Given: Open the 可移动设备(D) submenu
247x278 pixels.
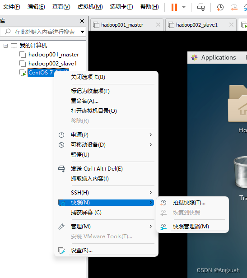Looking at the screenshot, I should pyautogui.click(x=106, y=145).
